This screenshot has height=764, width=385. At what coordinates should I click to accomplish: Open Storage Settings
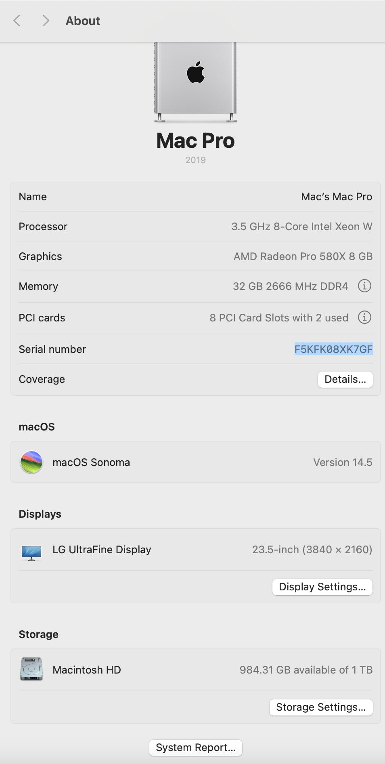321,707
